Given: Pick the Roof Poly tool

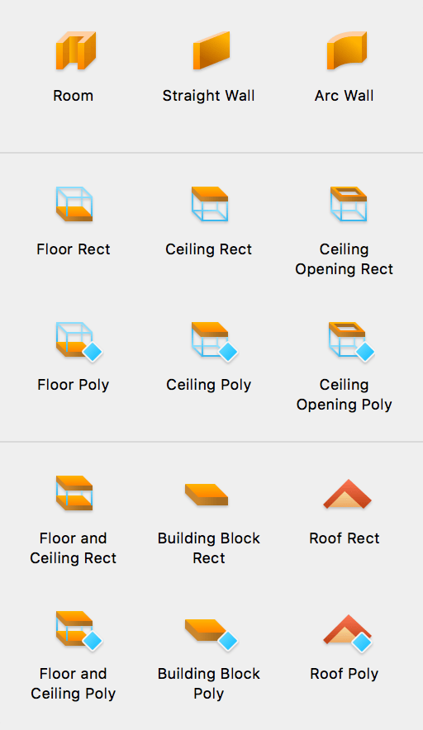Looking at the screenshot, I should (x=348, y=633).
